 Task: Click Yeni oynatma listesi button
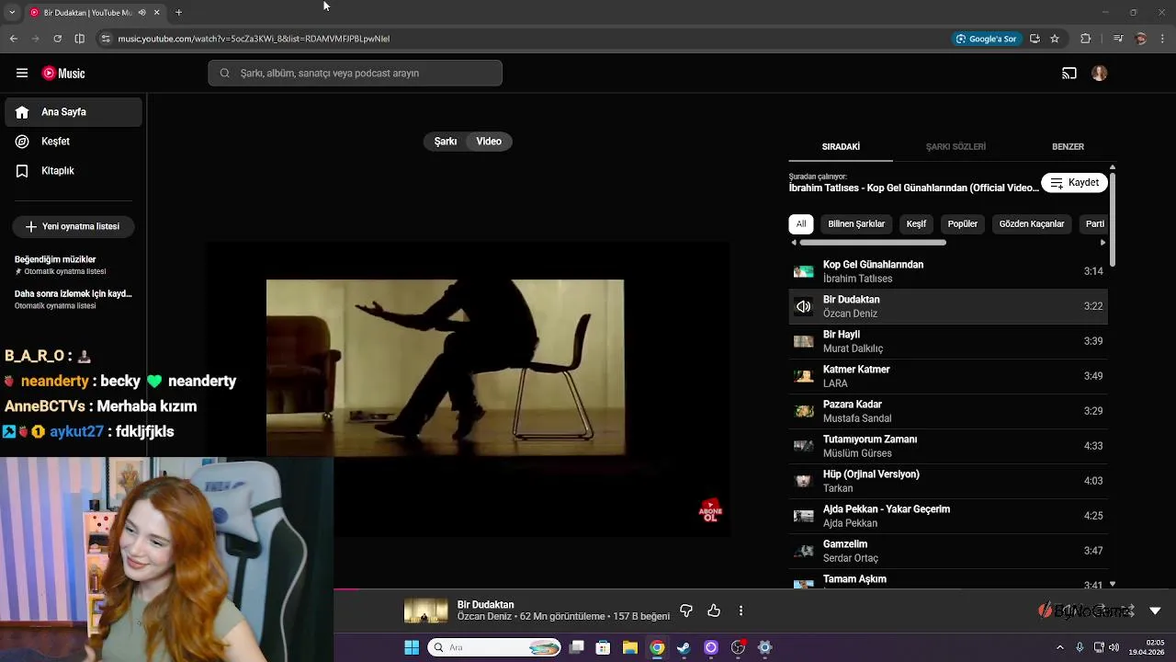pyautogui.click(x=73, y=226)
